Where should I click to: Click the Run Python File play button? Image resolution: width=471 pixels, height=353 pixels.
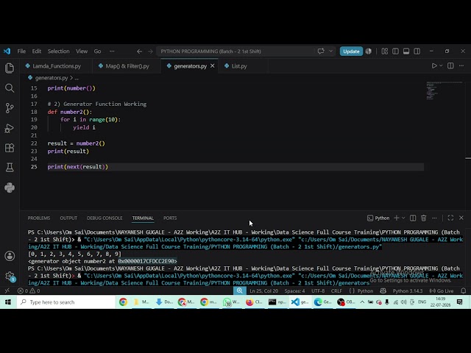click(x=434, y=65)
